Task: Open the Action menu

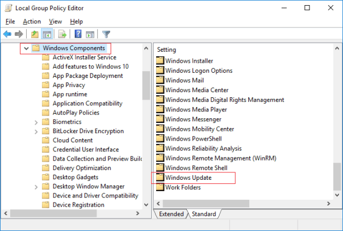Action: coord(32,22)
